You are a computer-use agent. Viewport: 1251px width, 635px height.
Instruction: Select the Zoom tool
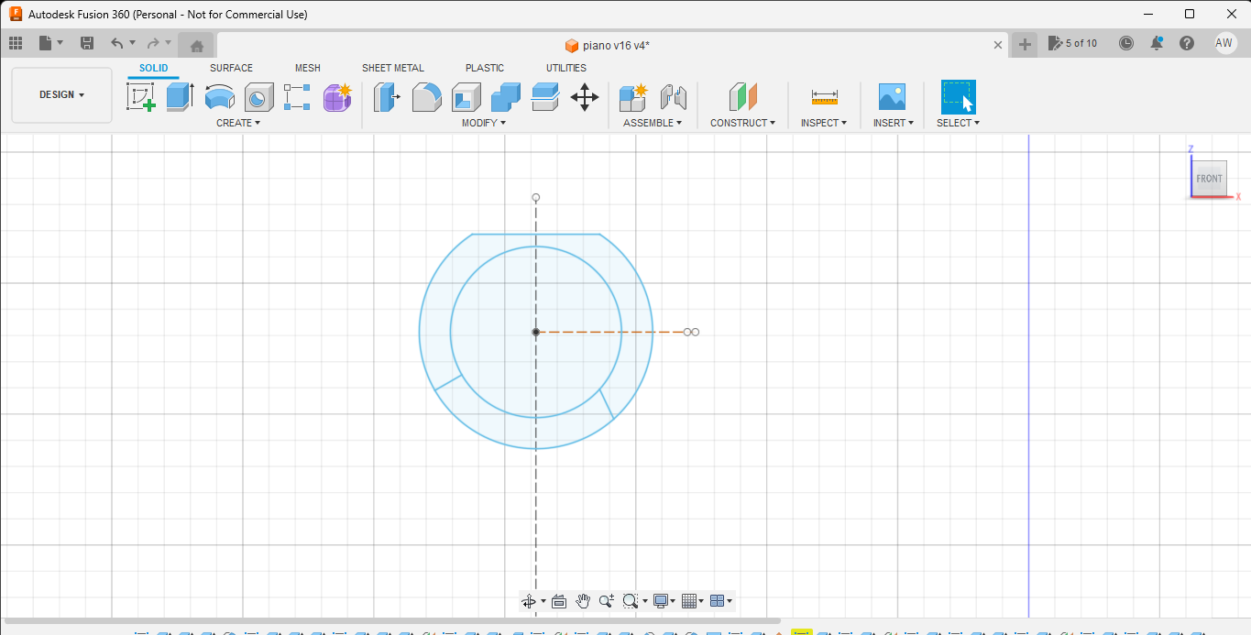(x=607, y=601)
